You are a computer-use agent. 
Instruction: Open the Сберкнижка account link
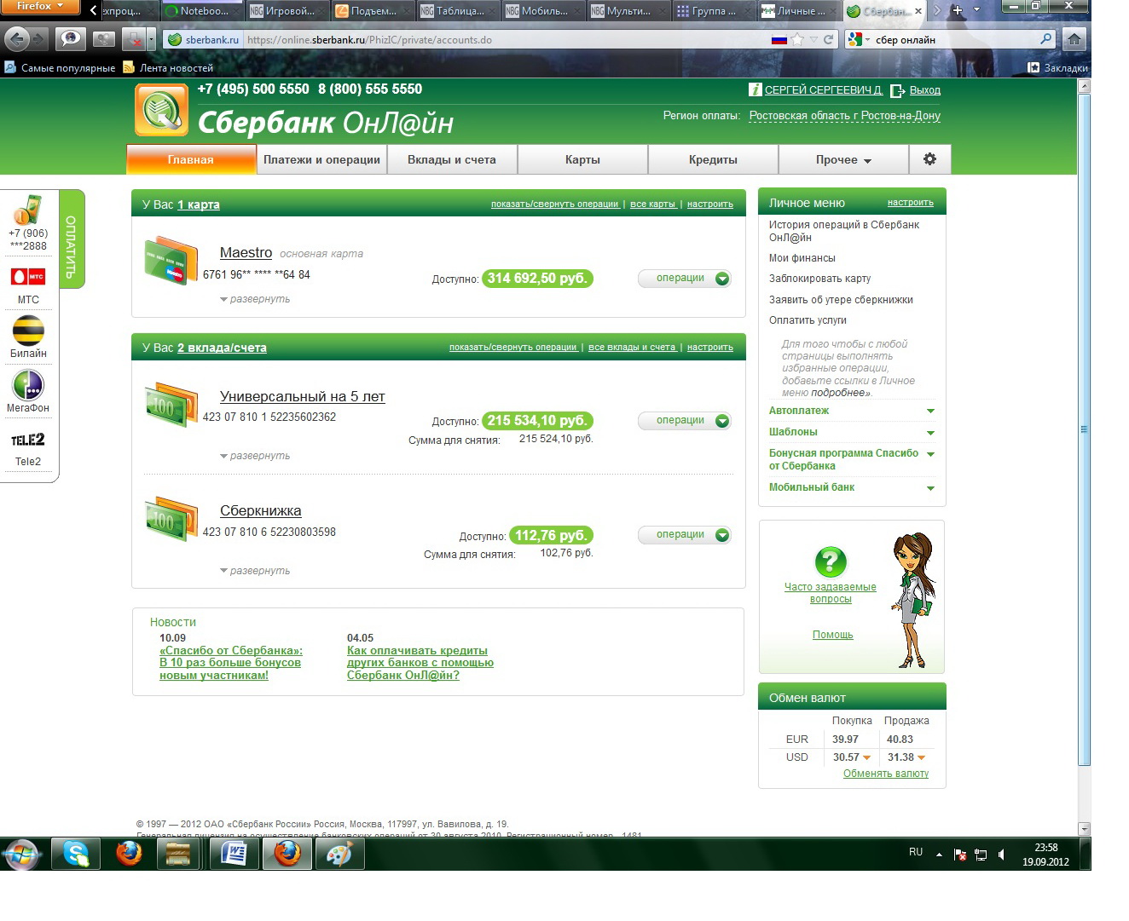pyautogui.click(x=261, y=510)
